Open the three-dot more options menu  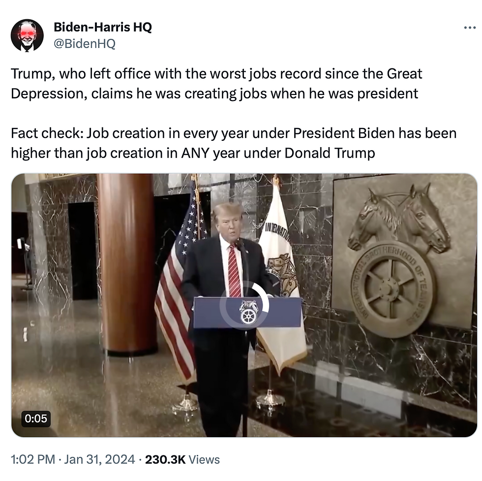[470, 28]
